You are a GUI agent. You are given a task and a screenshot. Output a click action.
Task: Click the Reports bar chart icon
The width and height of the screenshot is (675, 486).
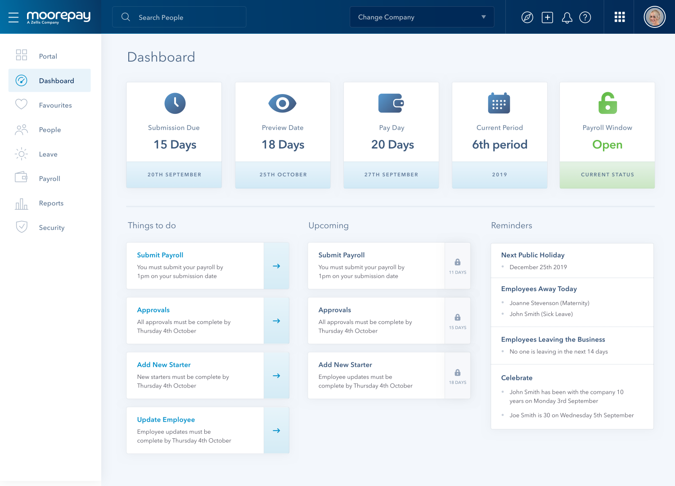22,204
